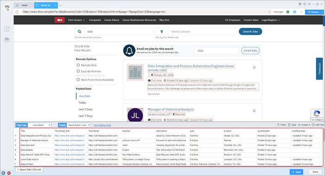Image resolution: width=325 pixels, height=176 pixels.
Task: Open the Jackson Lewis LLP company link
Action: tap(159, 114)
